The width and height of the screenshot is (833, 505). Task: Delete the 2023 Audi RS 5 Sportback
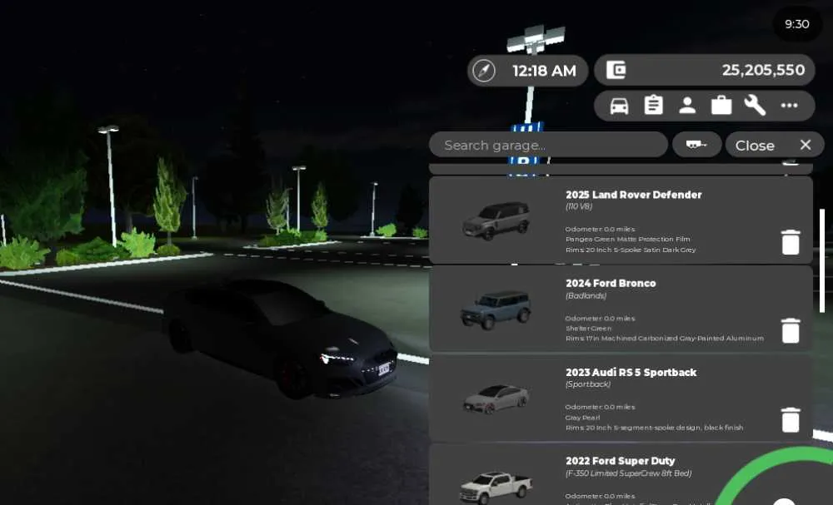(791, 419)
